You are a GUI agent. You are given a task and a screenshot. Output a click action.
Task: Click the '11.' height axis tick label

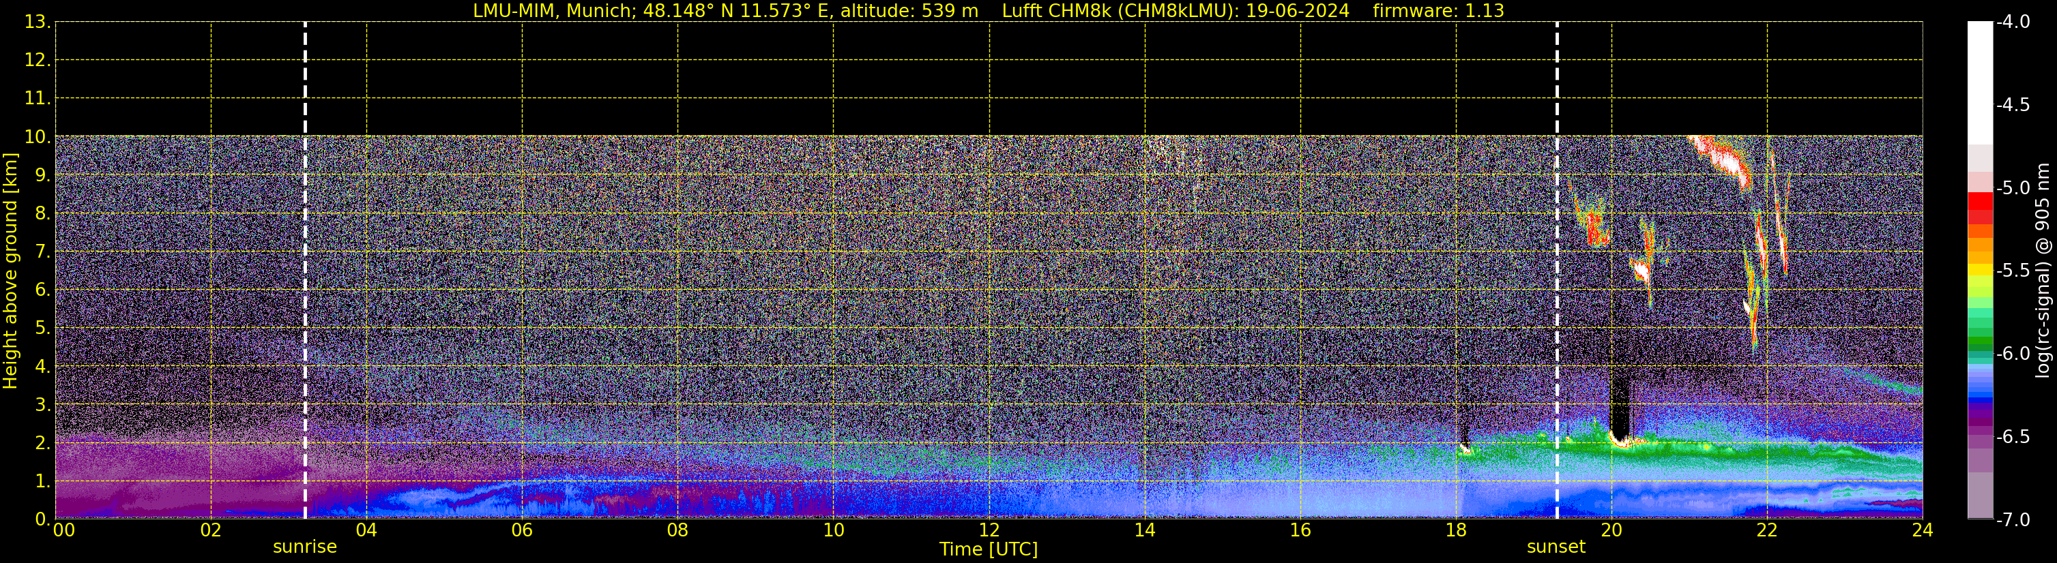click(x=38, y=99)
